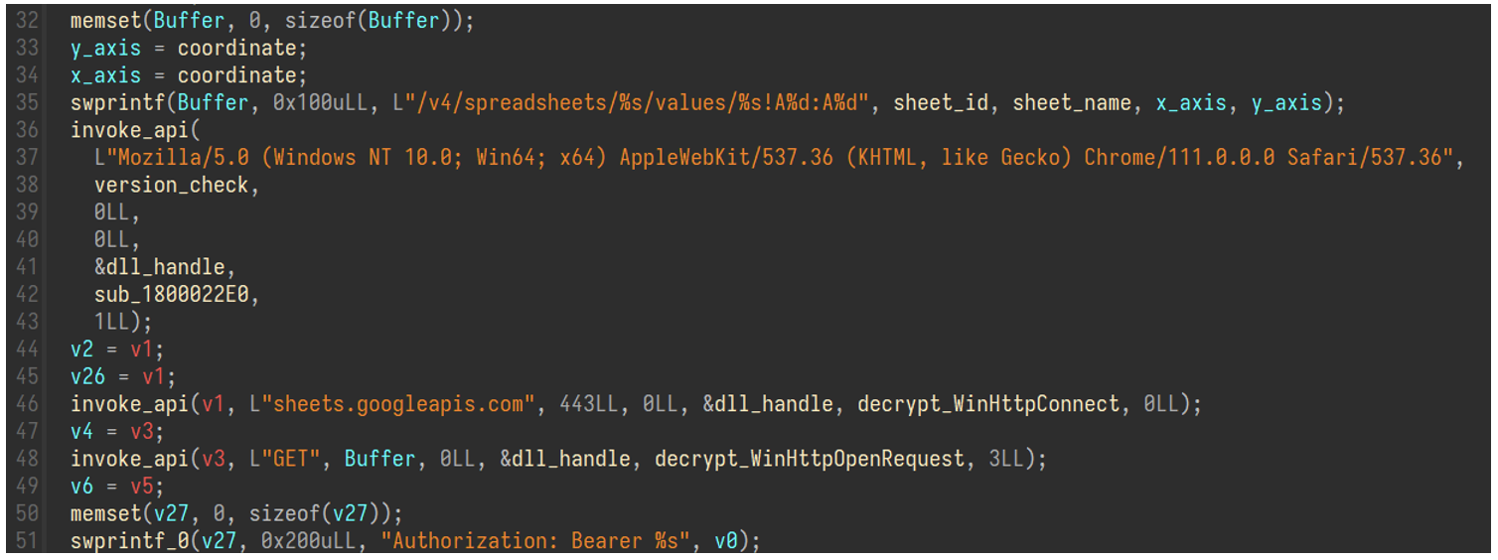Select the decrypt_WinHttpConnect function name
Image resolution: width=1498 pixels, height=560 pixels.
986,404
